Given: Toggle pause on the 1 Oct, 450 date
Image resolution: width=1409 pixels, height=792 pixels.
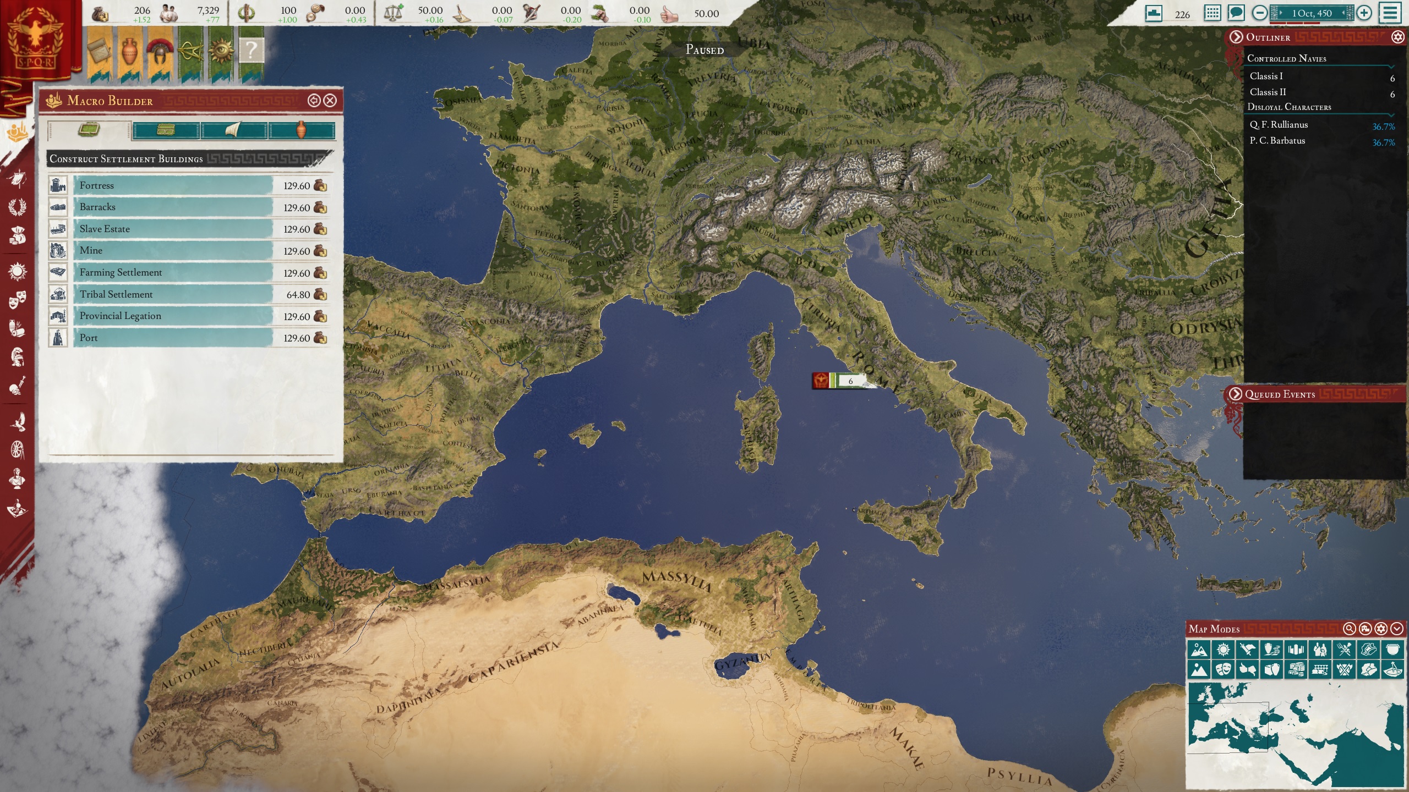Looking at the screenshot, I should (x=1312, y=13).
